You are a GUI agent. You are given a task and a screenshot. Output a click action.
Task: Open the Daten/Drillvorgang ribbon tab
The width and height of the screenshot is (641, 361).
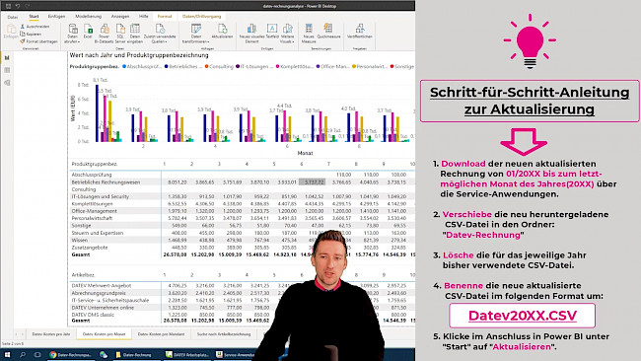click(201, 17)
